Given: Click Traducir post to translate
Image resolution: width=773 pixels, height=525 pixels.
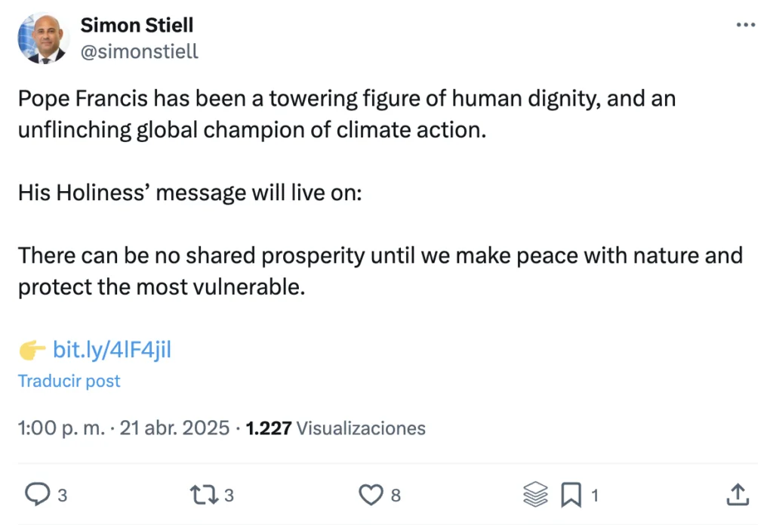Looking at the screenshot, I should pos(69,381).
